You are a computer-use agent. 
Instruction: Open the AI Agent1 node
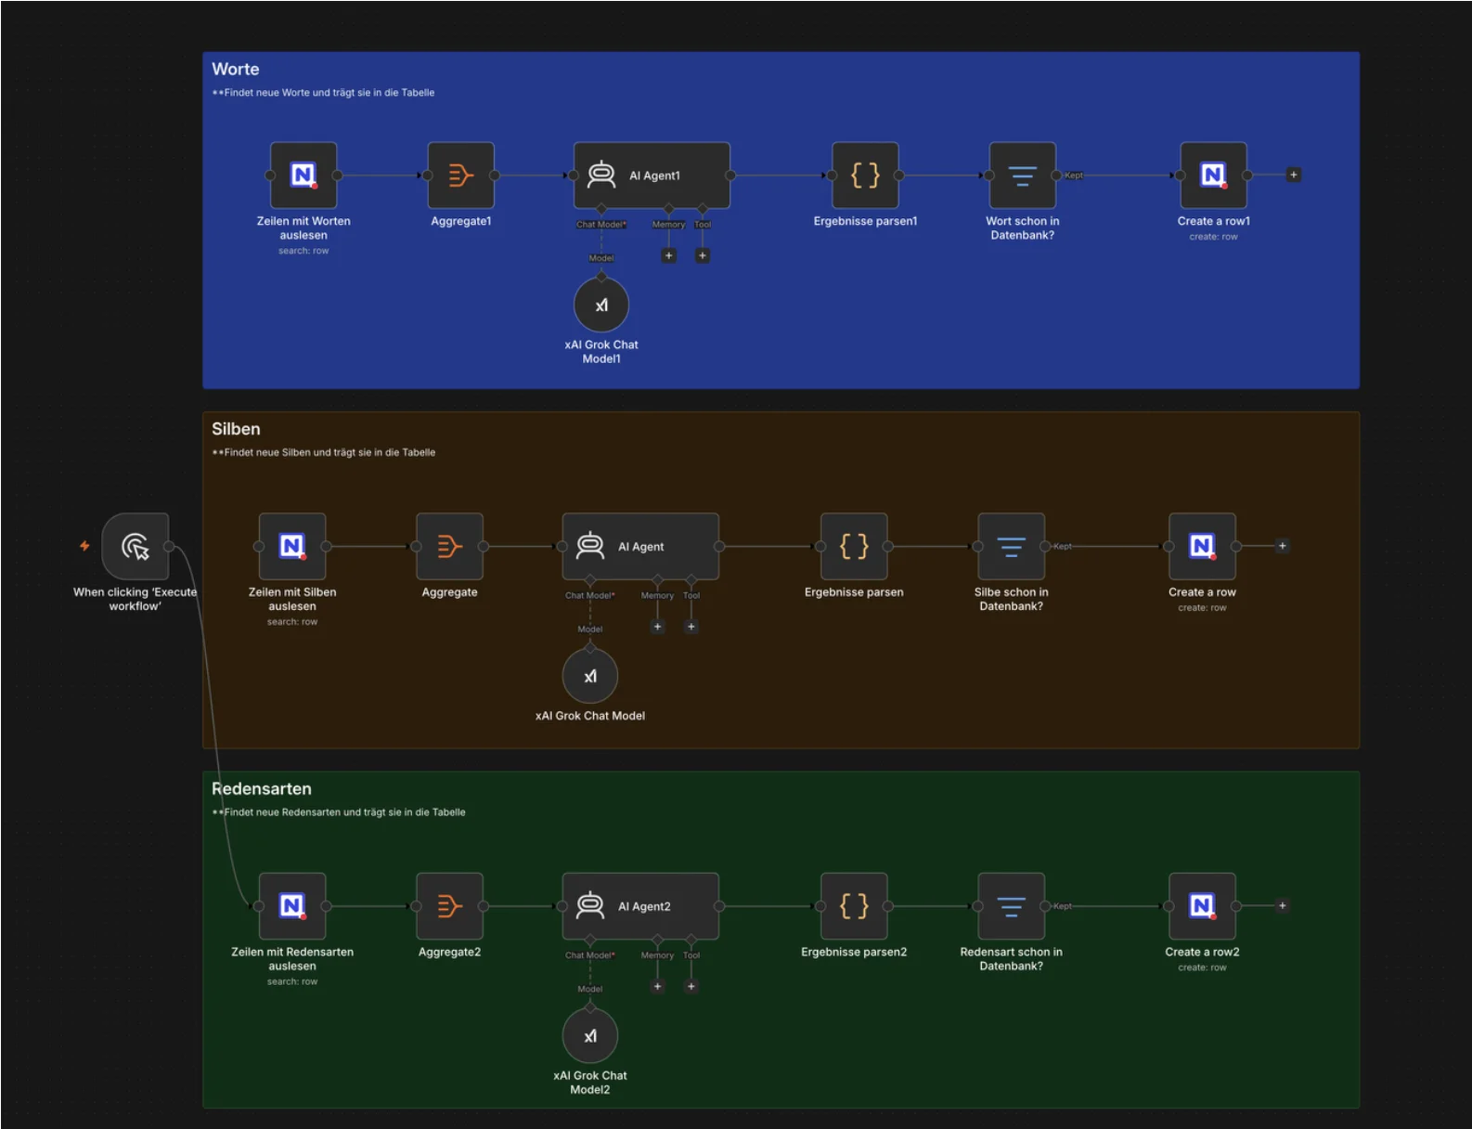[x=652, y=175]
